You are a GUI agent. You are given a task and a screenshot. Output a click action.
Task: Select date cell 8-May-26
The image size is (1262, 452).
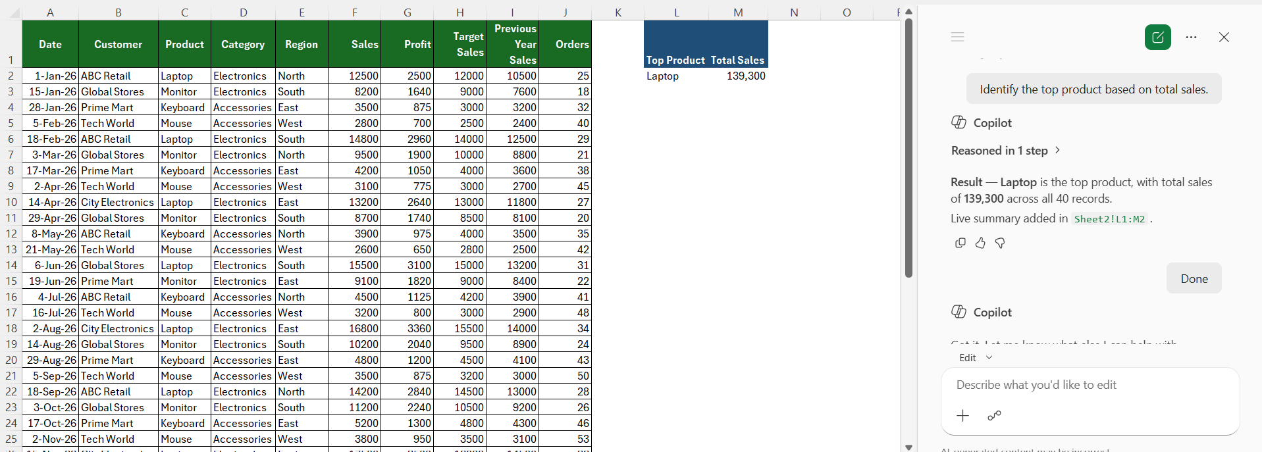(x=50, y=234)
